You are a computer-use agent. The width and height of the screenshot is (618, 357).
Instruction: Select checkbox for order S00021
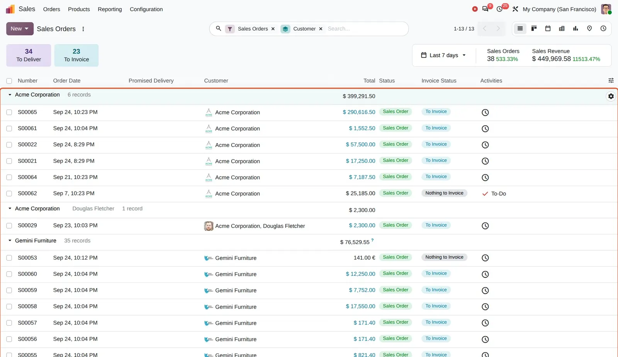point(9,161)
